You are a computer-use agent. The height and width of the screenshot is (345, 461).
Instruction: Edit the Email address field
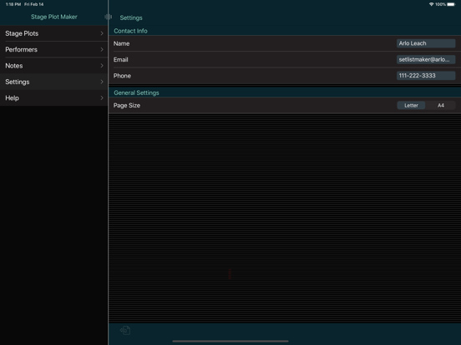[x=426, y=59]
